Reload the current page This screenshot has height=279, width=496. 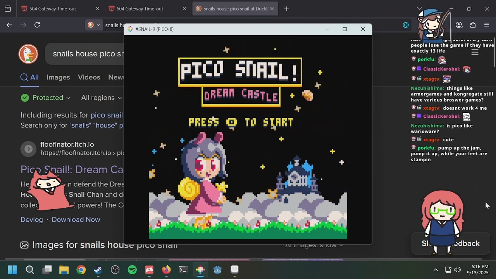[x=37, y=25]
